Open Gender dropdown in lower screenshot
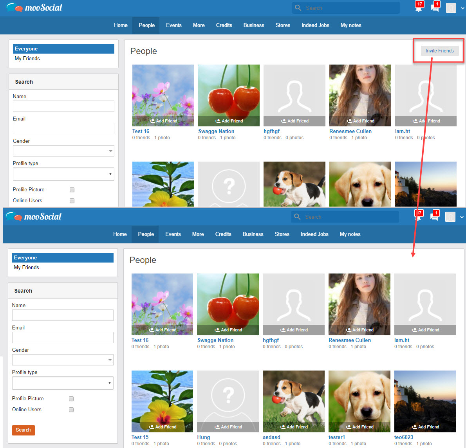Viewport: 466px width, 448px height. [63, 360]
